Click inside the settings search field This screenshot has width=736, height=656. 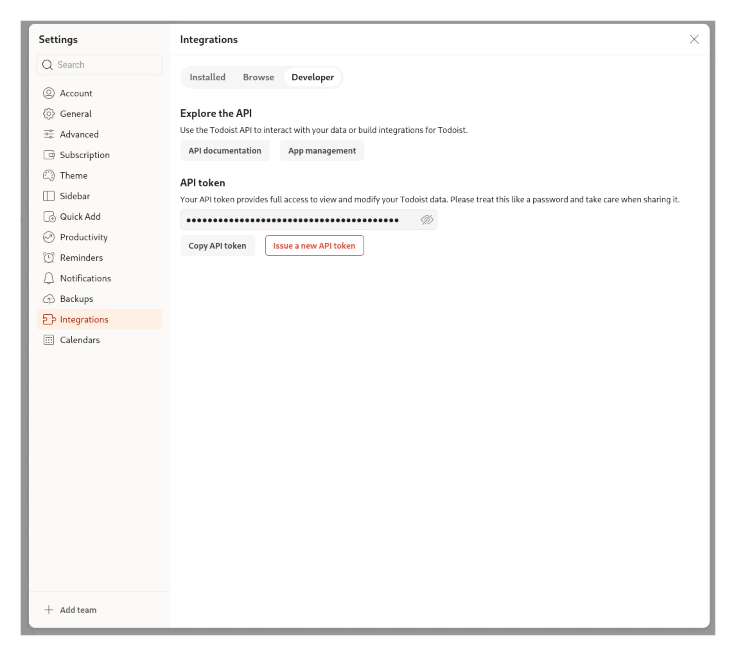100,65
